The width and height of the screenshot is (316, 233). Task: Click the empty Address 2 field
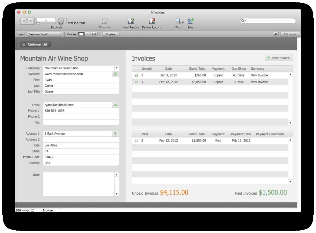pyautogui.click(x=81, y=140)
